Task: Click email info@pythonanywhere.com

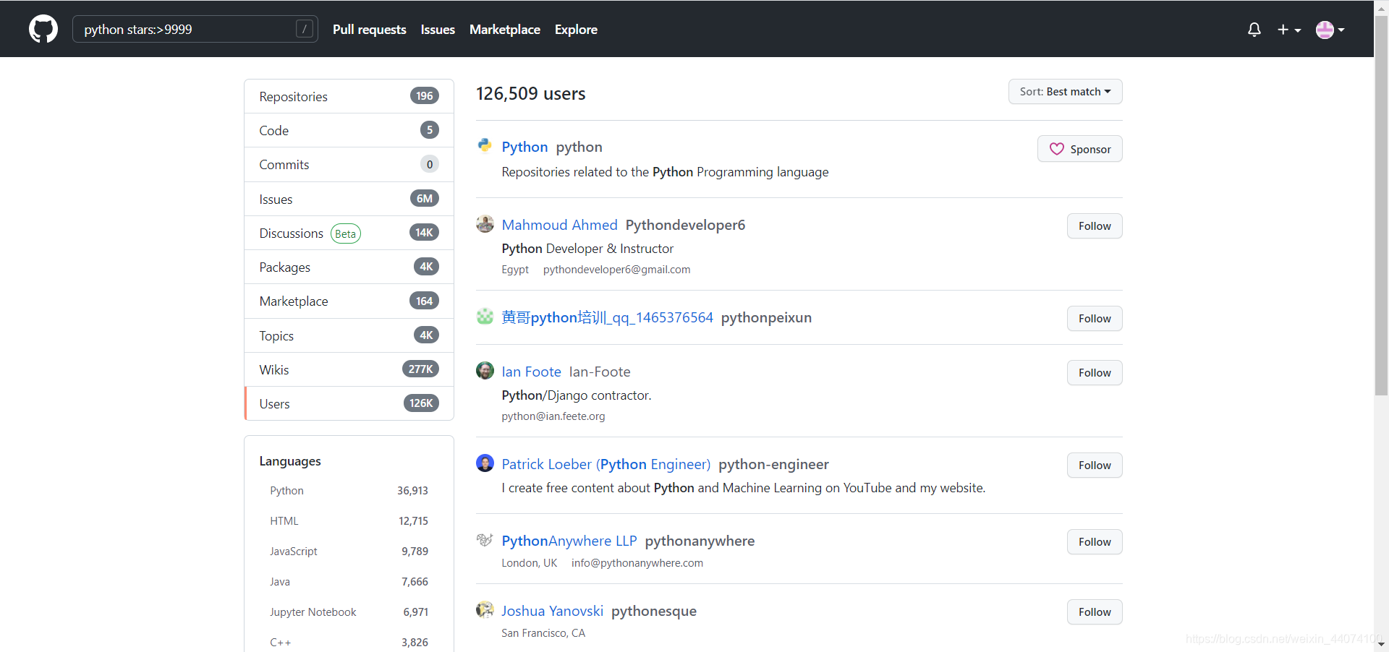Action: click(x=637, y=563)
